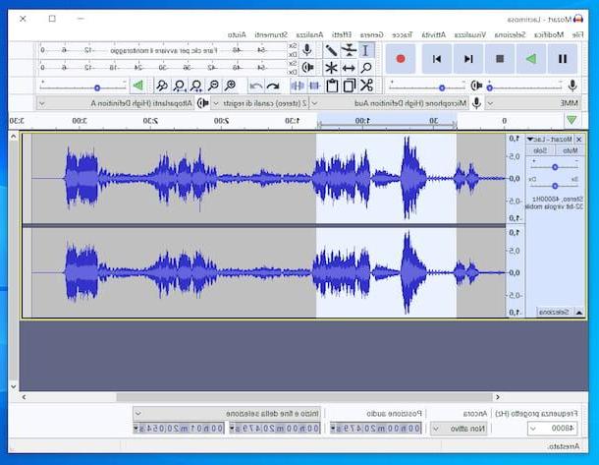Click the Seleziona button on the track panel
The image size is (599, 465).
554,313
